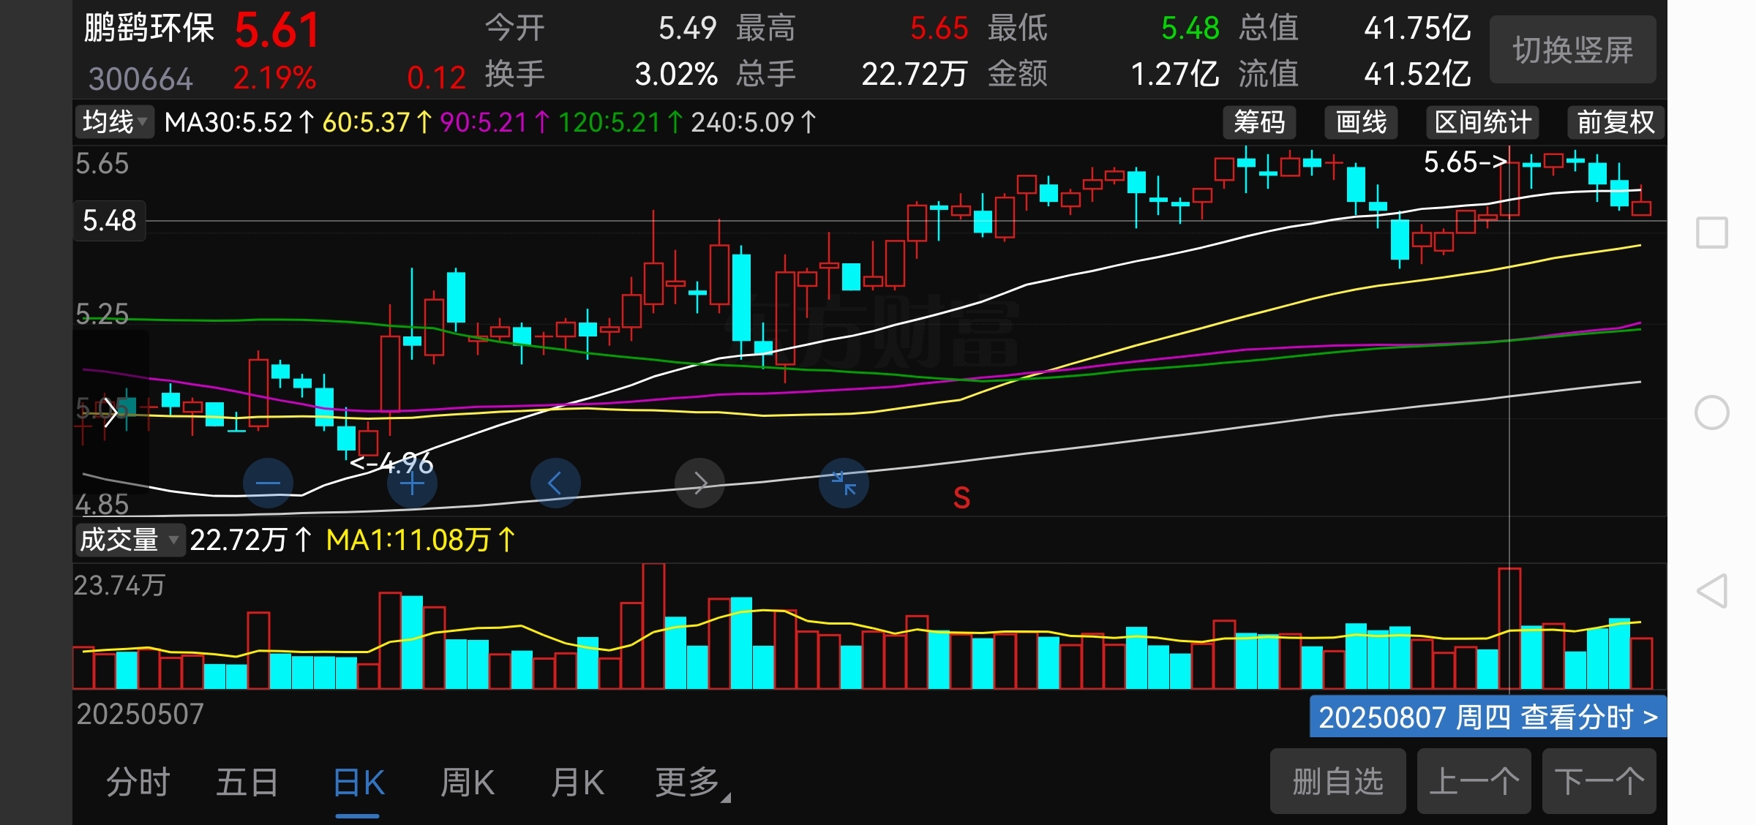
Task: Tap the stock code 300664
Action: (x=140, y=78)
